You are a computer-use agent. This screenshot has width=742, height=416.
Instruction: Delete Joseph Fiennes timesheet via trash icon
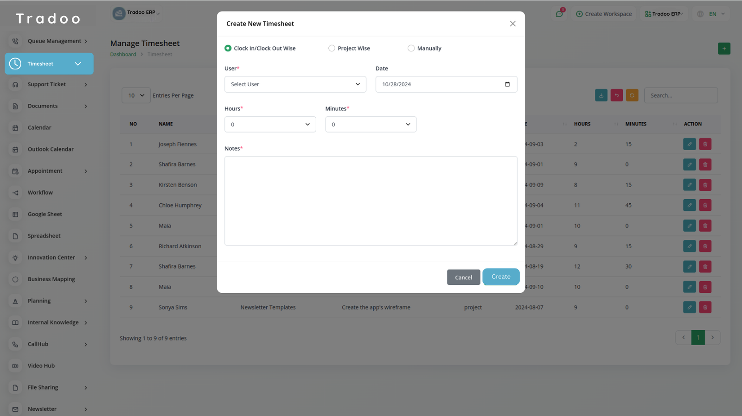[x=705, y=144]
